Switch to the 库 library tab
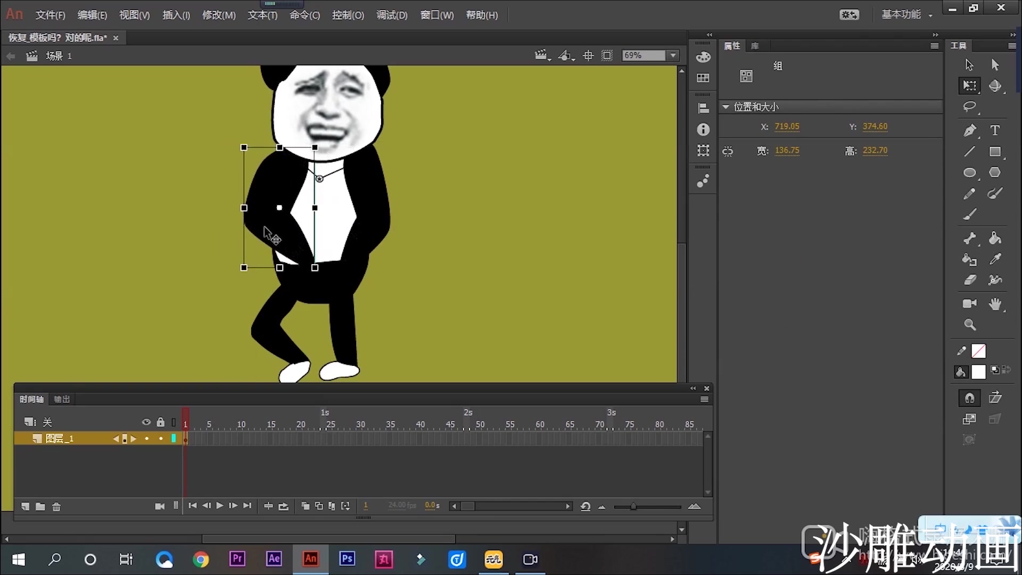 click(x=755, y=46)
